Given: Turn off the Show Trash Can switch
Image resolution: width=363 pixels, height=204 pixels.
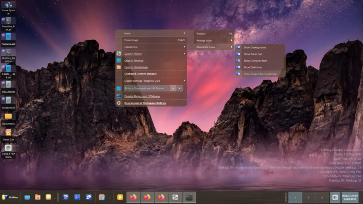Looking at the screenshot, I should pyautogui.click(x=238, y=54).
